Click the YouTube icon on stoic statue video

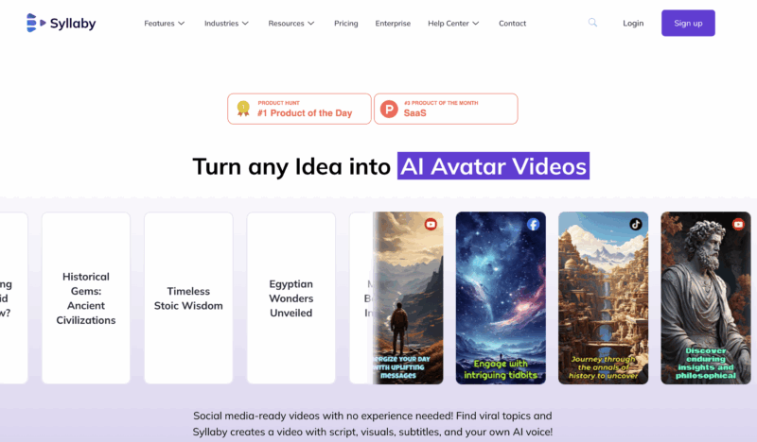pos(738,224)
